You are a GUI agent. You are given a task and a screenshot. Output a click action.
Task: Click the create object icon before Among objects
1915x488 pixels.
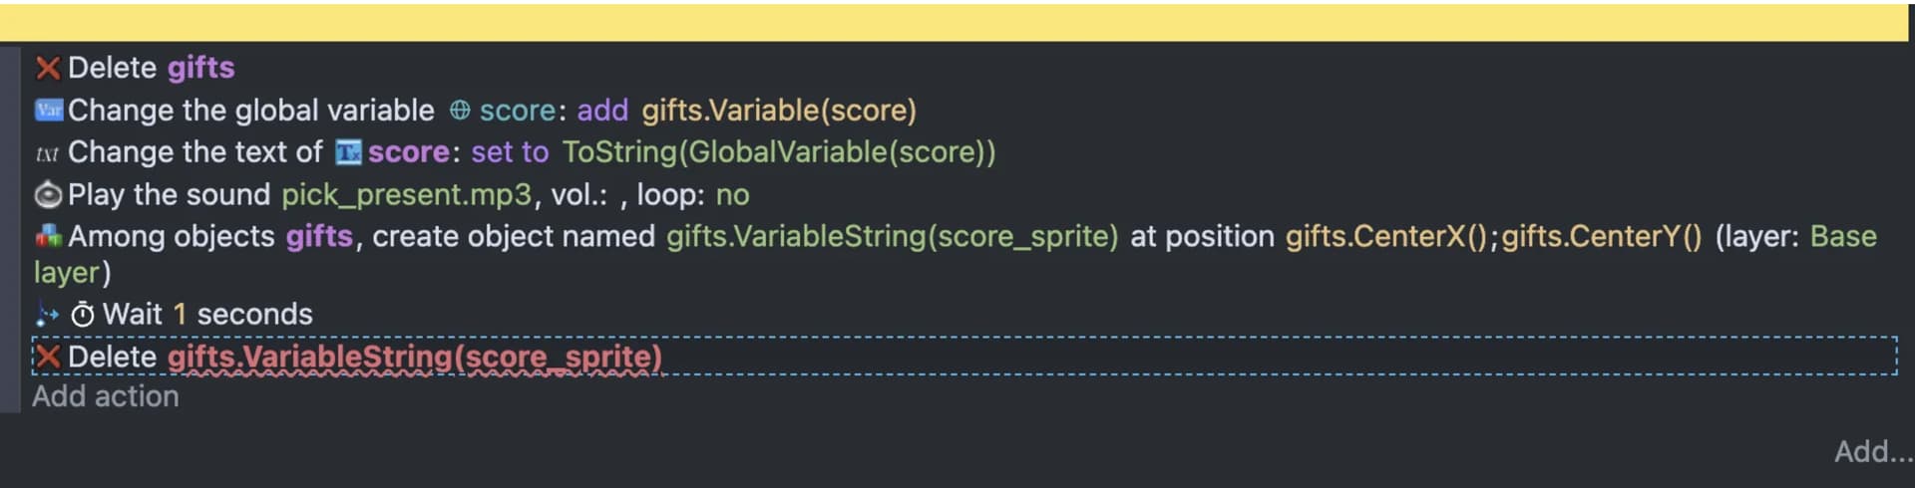point(48,236)
